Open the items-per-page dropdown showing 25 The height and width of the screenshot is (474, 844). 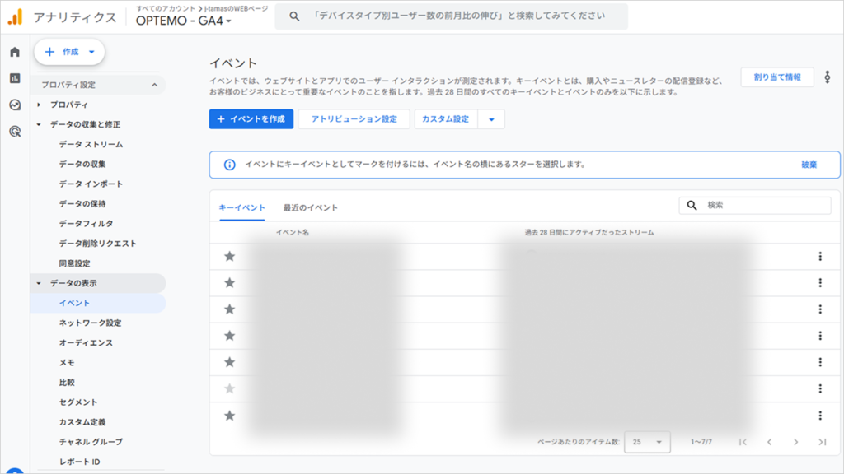click(648, 442)
